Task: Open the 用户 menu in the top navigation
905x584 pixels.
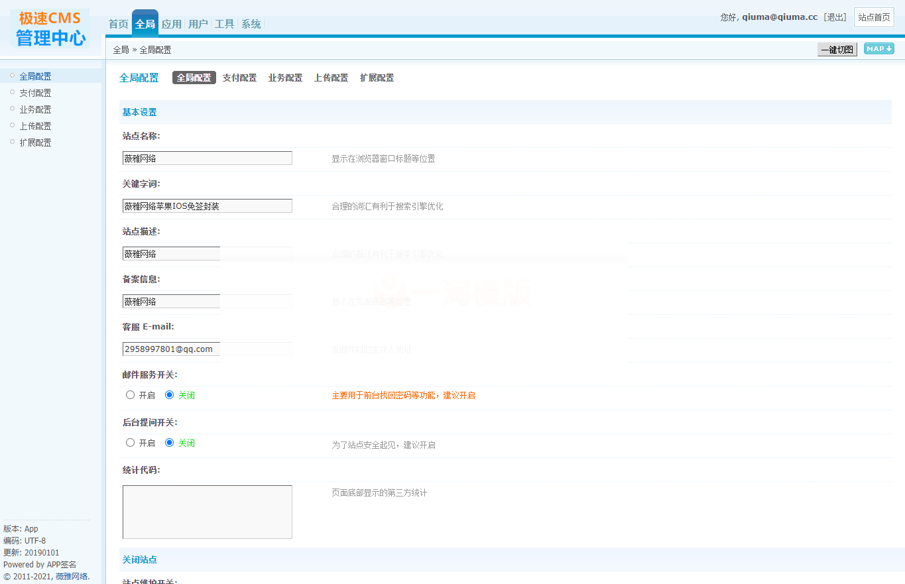Action: pyautogui.click(x=198, y=23)
